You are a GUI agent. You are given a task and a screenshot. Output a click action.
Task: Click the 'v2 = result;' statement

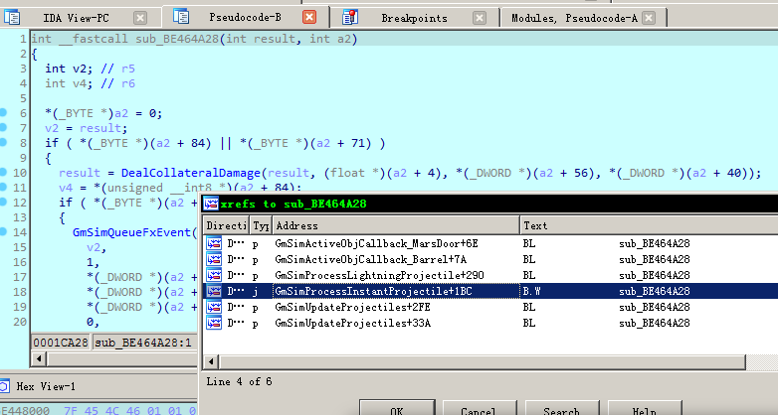pos(87,128)
